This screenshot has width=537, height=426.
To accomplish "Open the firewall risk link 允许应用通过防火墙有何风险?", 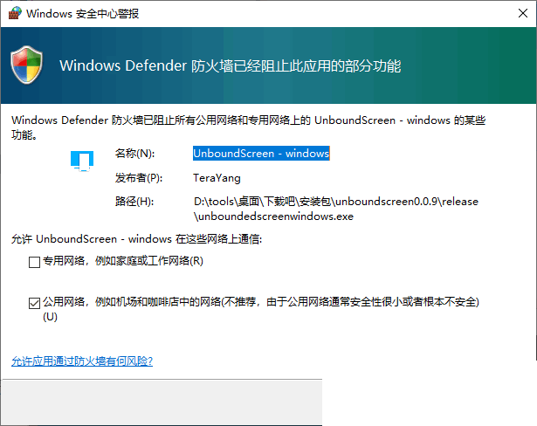I will click(x=82, y=361).
